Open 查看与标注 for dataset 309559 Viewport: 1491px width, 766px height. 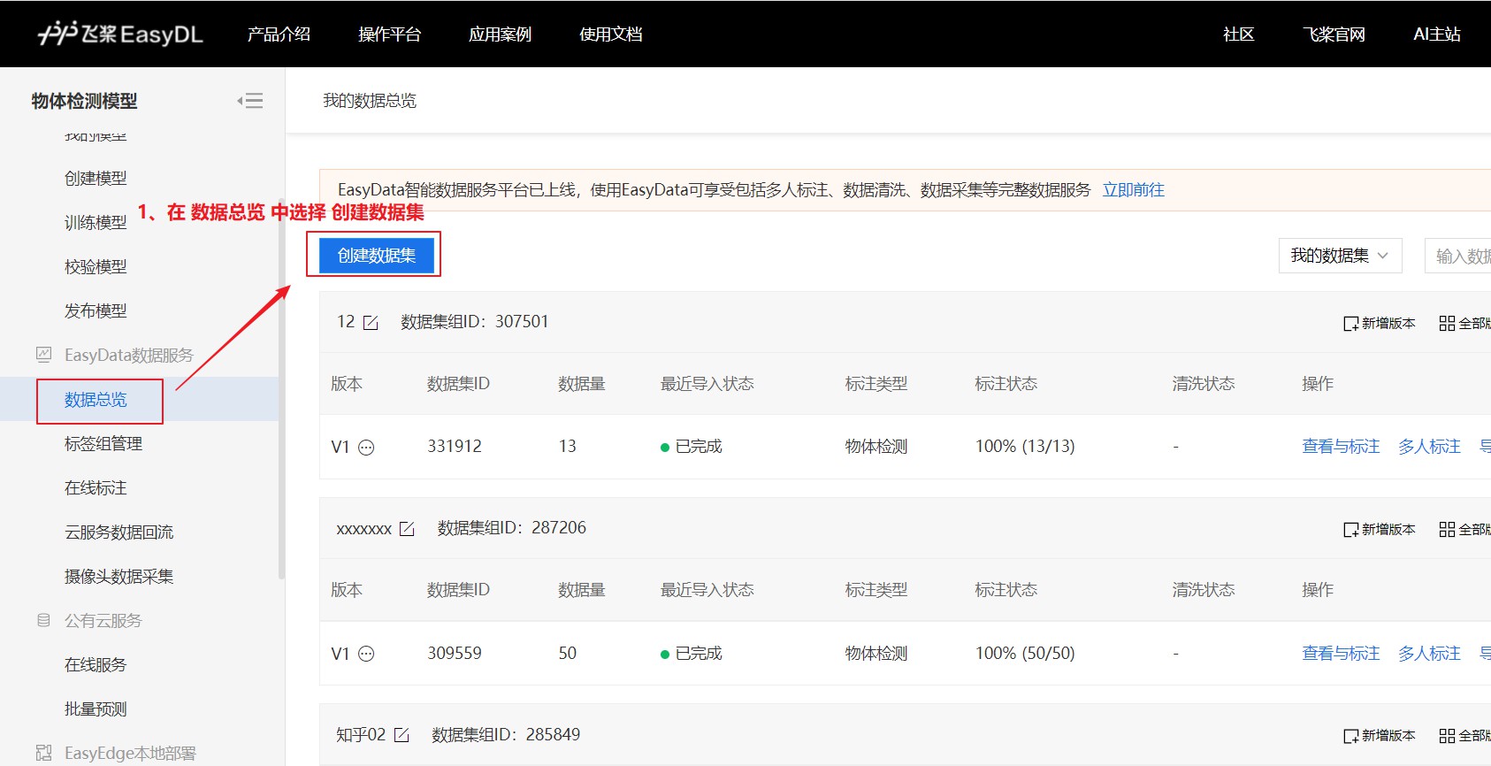pyautogui.click(x=1341, y=654)
